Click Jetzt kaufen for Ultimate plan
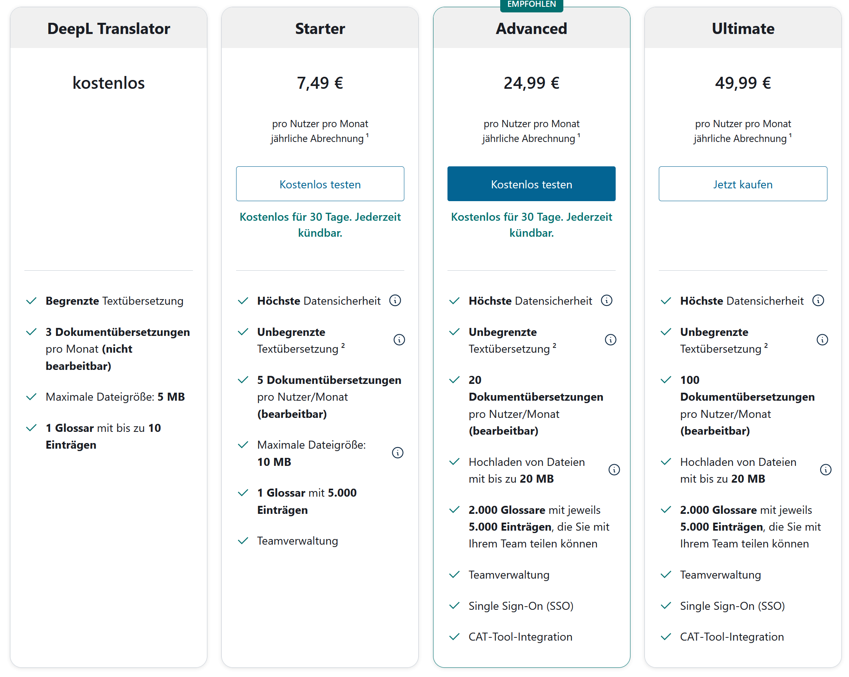 point(743,184)
